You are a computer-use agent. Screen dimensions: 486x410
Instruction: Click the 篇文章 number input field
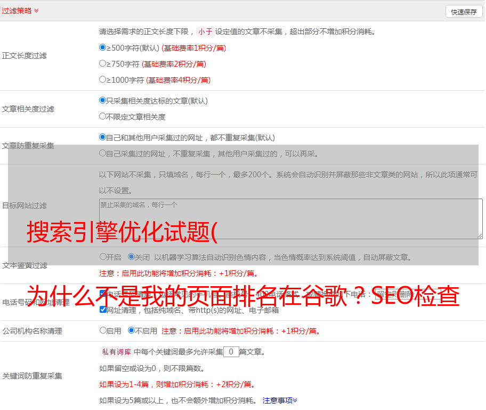pyautogui.click(x=231, y=352)
